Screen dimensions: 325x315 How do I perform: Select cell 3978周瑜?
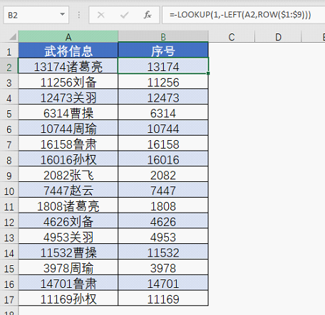[x=68, y=267]
